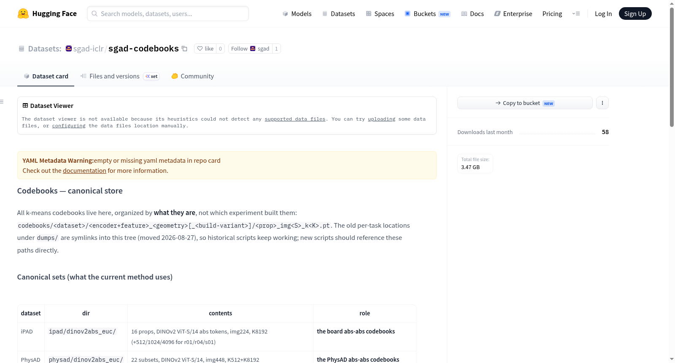The image size is (675, 363).
Task: Click the sgad-iclr owner link
Action: point(88,49)
